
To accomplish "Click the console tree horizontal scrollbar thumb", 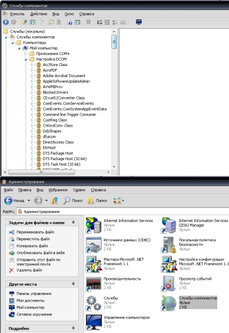I will point(41,172).
